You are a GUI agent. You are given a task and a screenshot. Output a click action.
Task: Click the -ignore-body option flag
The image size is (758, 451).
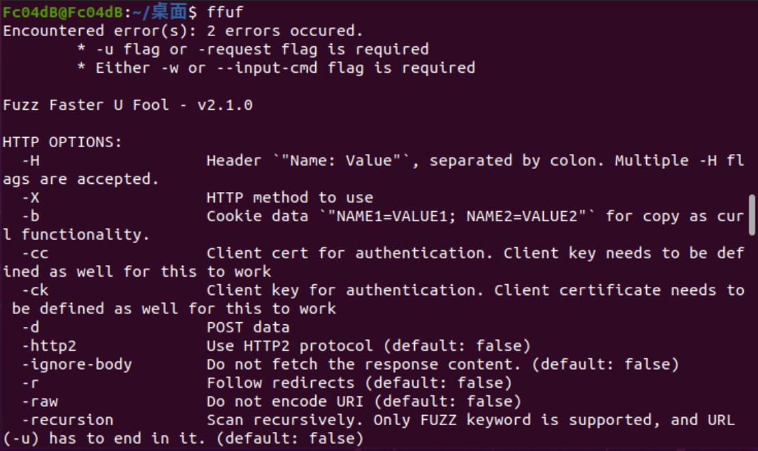pos(76,364)
